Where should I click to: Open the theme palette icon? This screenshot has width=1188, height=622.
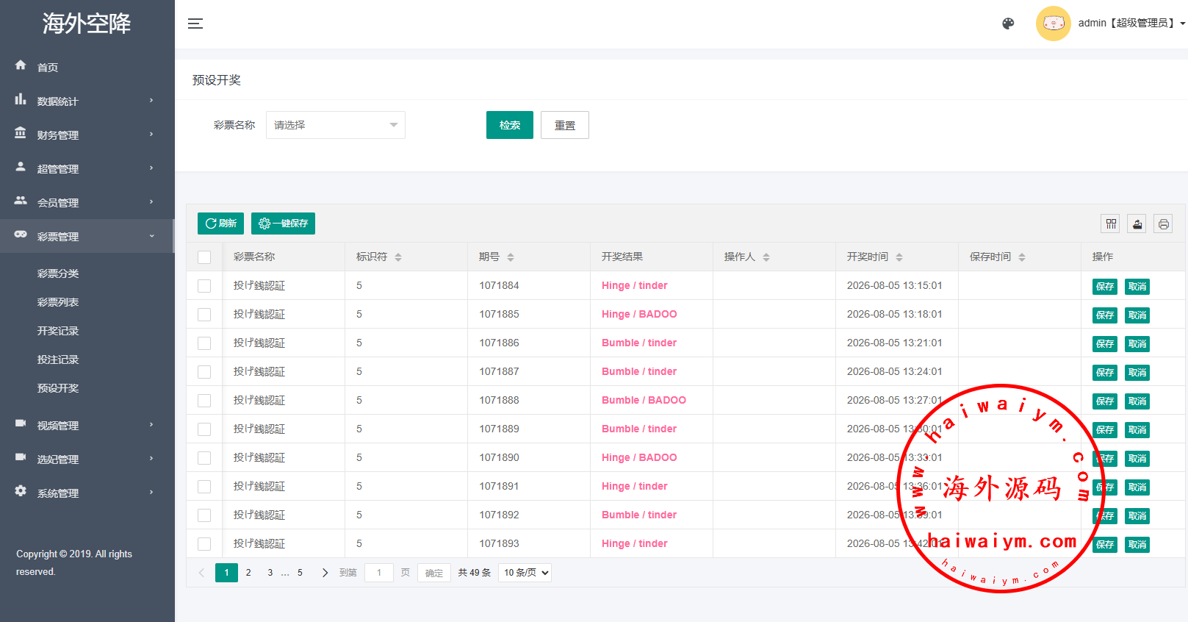click(x=1008, y=24)
